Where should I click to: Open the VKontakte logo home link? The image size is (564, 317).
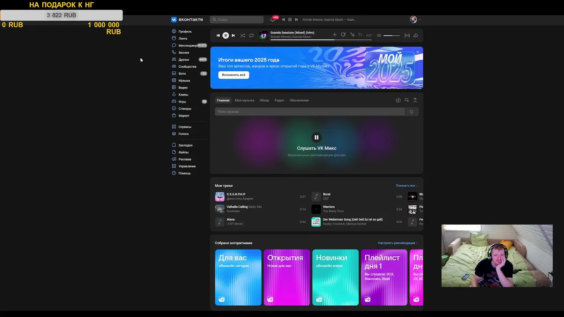tap(187, 19)
